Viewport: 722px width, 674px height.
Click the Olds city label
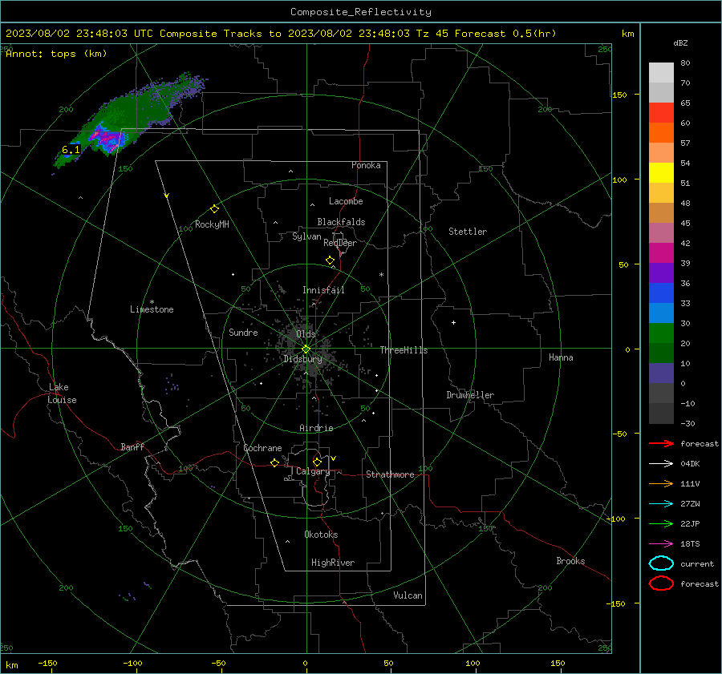[x=306, y=334]
